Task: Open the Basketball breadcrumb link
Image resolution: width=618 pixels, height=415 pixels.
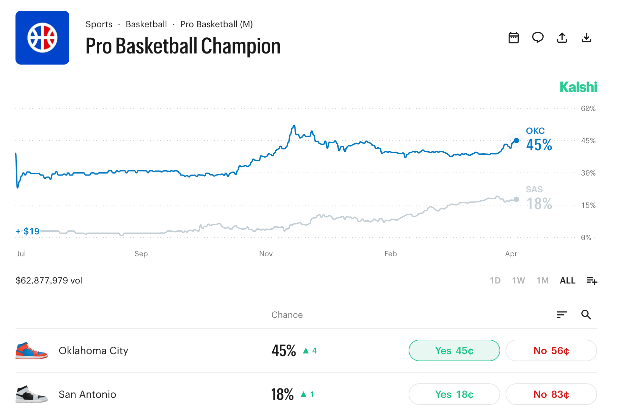Action: (146, 24)
